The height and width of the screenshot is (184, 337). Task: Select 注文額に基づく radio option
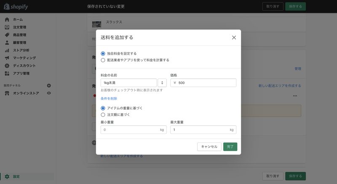[x=103, y=115]
